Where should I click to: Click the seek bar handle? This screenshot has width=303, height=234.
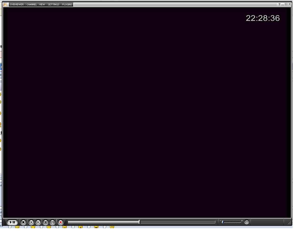[x=139, y=222]
